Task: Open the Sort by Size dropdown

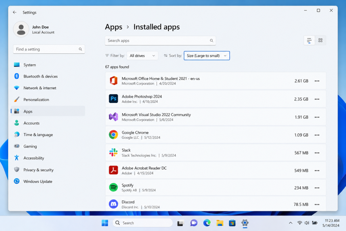Action: (207, 56)
